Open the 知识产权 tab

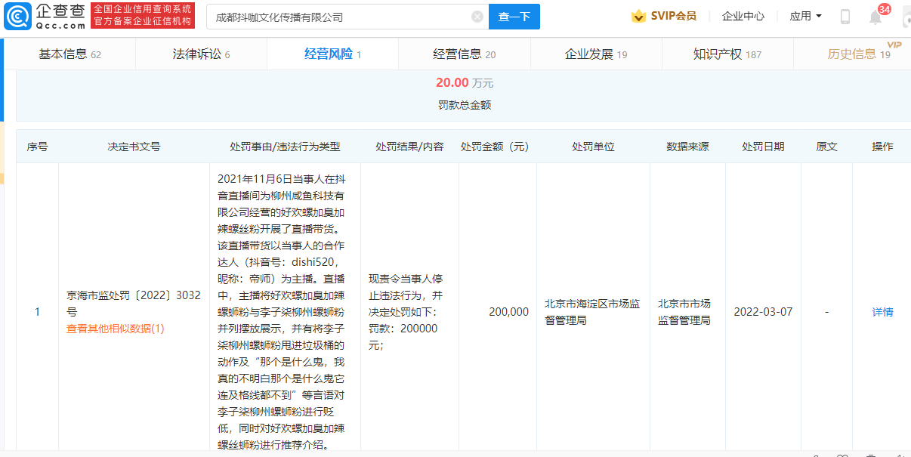[727, 54]
